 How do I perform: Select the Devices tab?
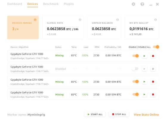point(33,4)
